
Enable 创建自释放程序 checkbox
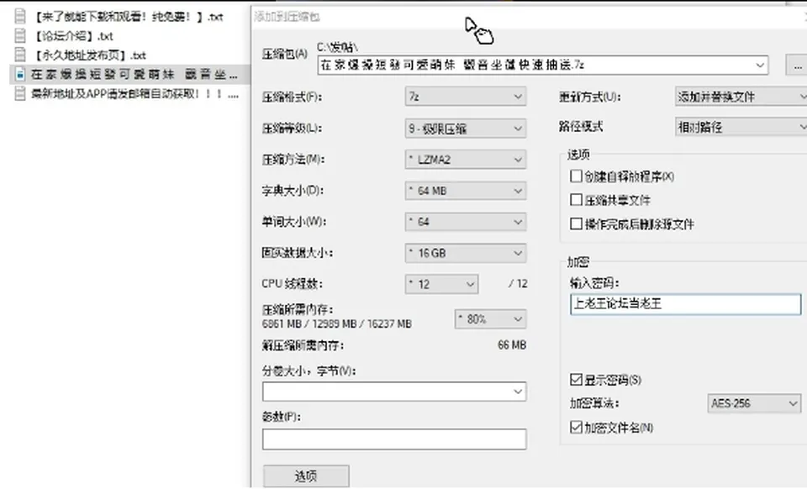tap(576, 176)
